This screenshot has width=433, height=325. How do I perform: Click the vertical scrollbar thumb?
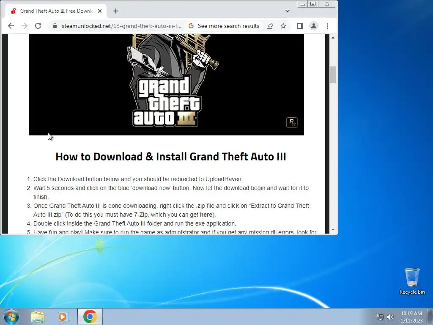click(333, 75)
